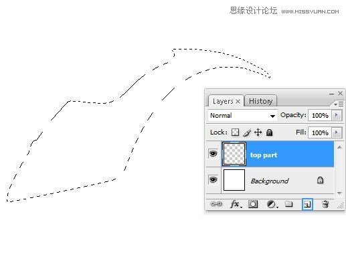This screenshot has width=346, height=265.
Task: Select the Background layer thumbnail
Action: 234,180
